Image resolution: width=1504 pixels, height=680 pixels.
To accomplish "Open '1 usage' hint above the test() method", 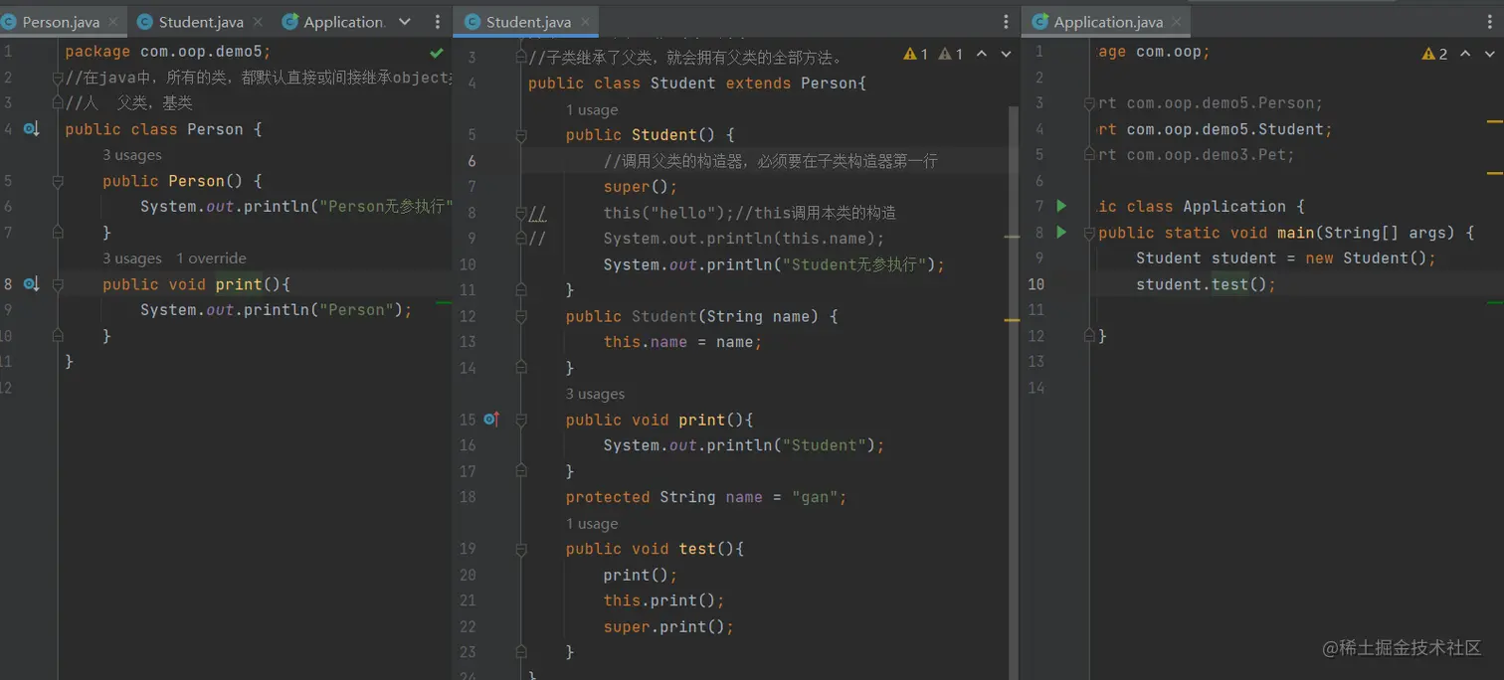I will pos(592,523).
